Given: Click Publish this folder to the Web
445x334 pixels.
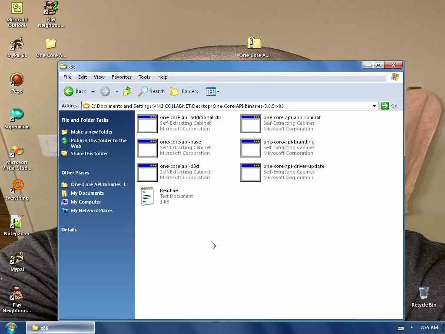Looking at the screenshot, I should click(x=99, y=143).
